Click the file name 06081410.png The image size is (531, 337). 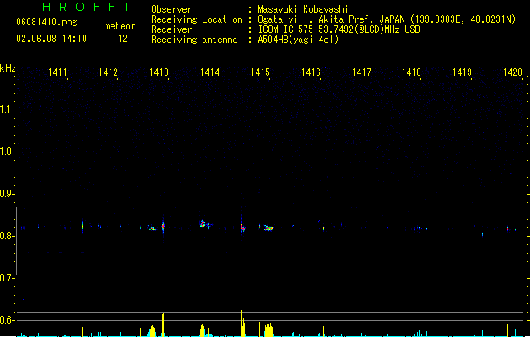click(46, 22)
